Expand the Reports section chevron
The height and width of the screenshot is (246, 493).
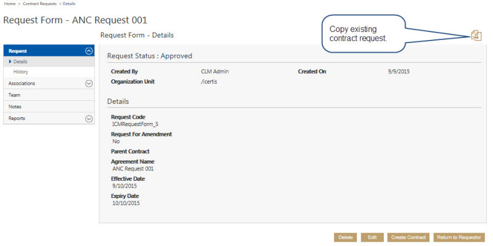click(89, 118)
